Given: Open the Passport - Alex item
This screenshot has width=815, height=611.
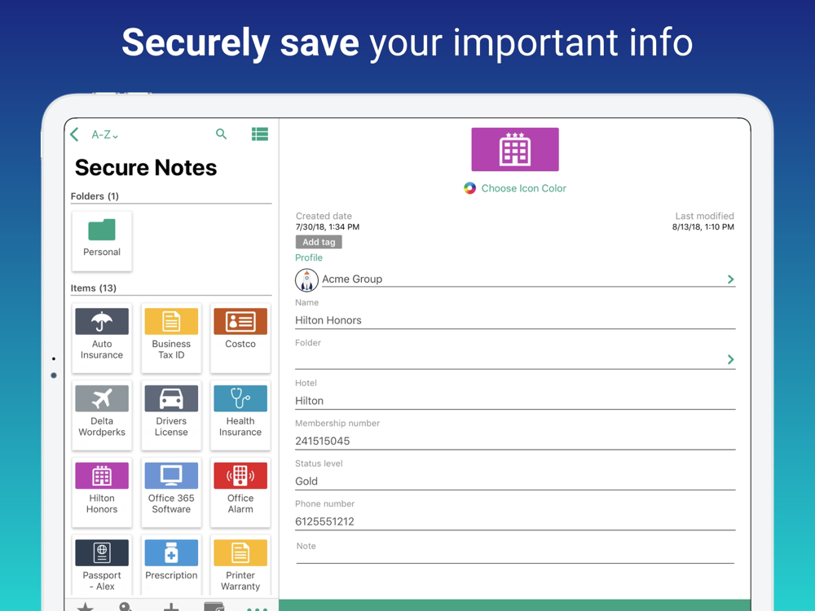Looking at the screenshot, I should 102,566.
